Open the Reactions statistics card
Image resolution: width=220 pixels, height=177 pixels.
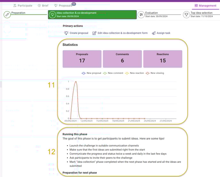[x=163, y=59]
